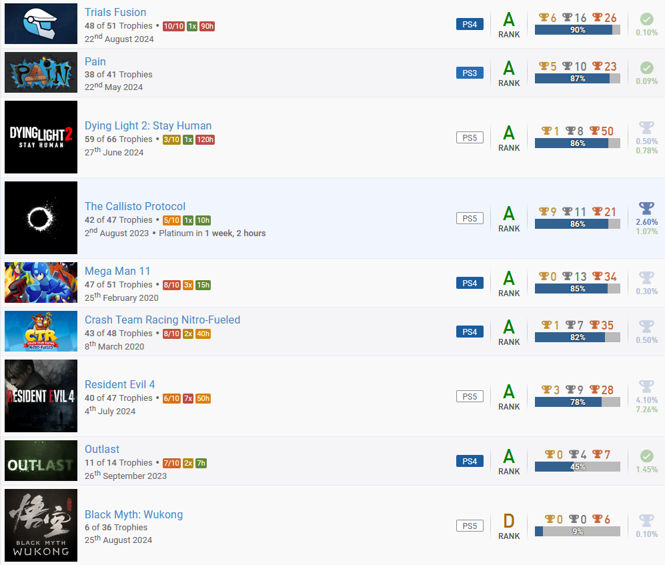This screenshot has width=665, height=565.
Task: Open the Trials Fusion game link
Action: pos(115,12)
